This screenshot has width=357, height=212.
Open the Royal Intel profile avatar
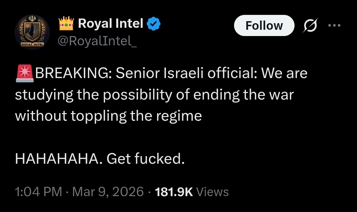point(32,32)
